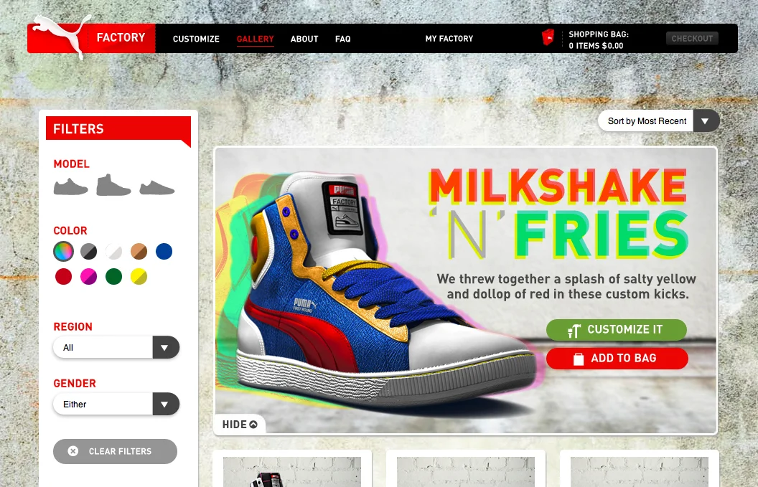Select the high-top sneaker model filter
Screen dimensions: 758x487
(113, 184)
